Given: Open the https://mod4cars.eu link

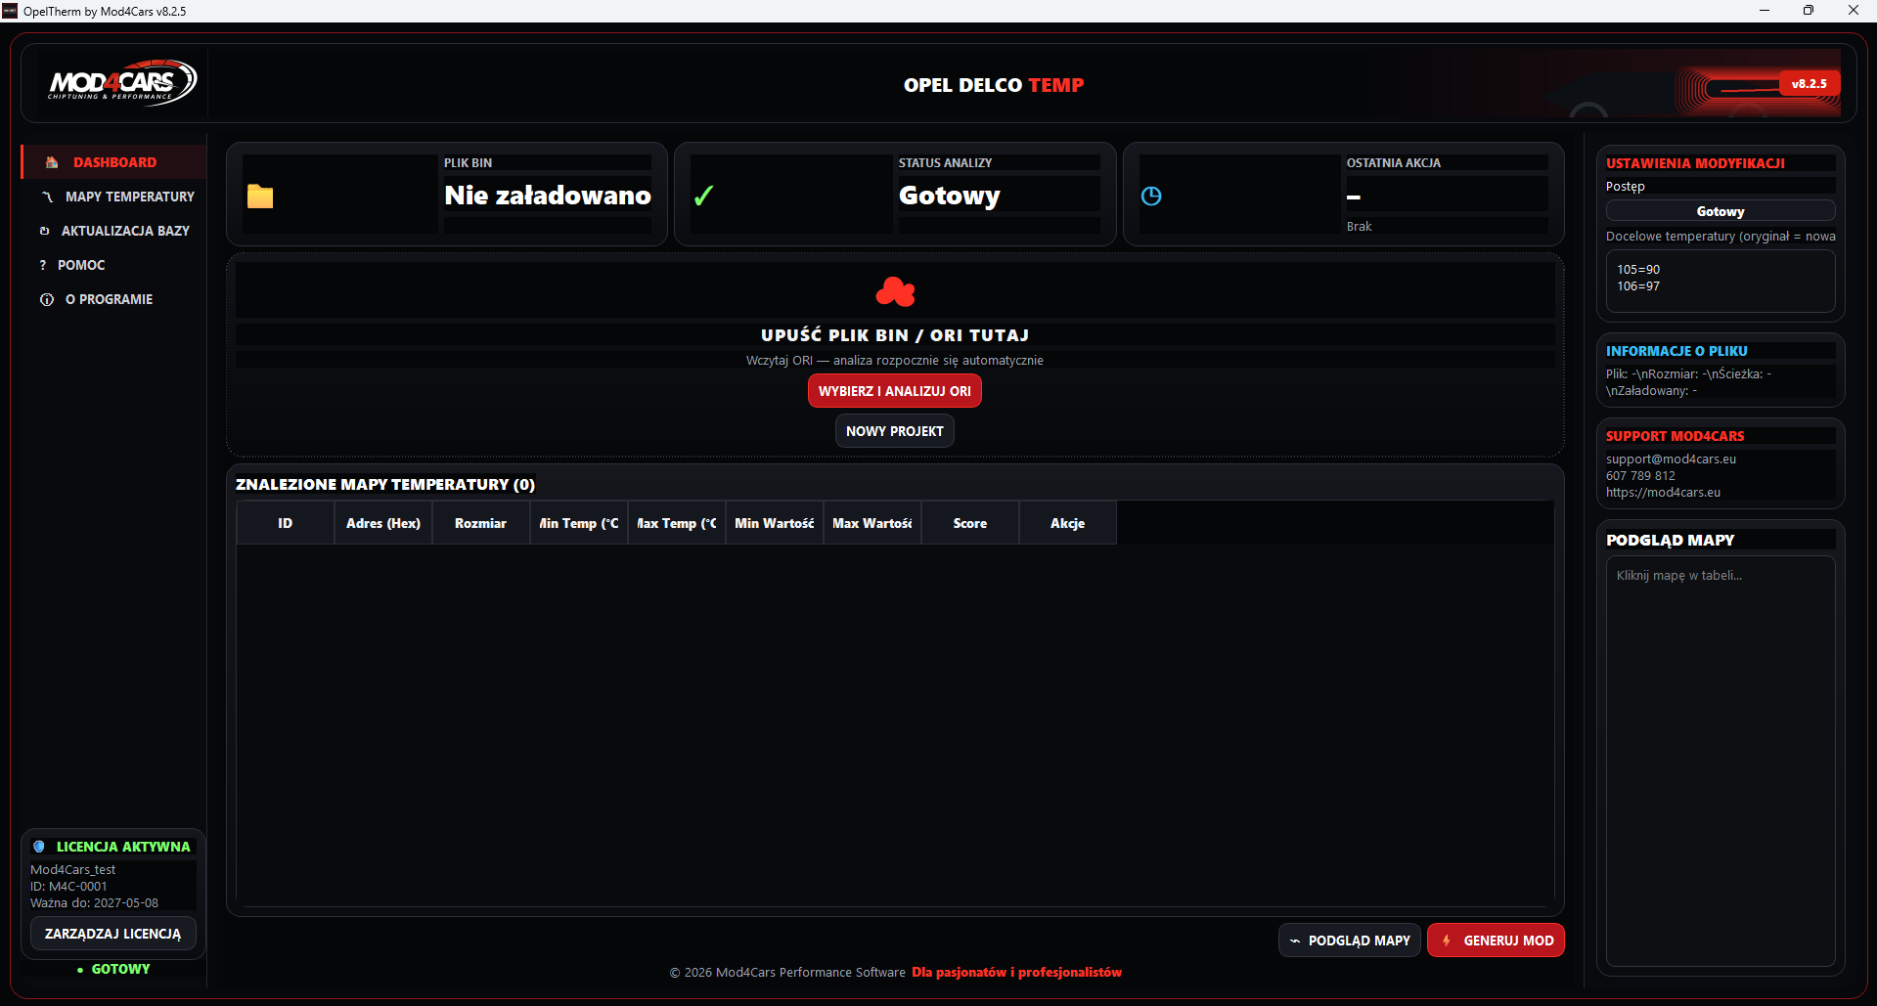Looking at the screenshot, I should (x=1663, y=493).
